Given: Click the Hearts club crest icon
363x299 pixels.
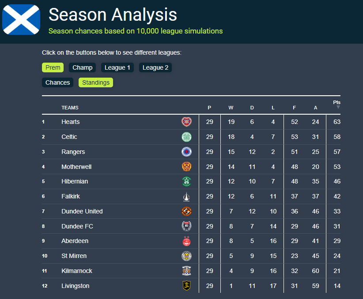Looking at the screenshot, I should 186,122.
